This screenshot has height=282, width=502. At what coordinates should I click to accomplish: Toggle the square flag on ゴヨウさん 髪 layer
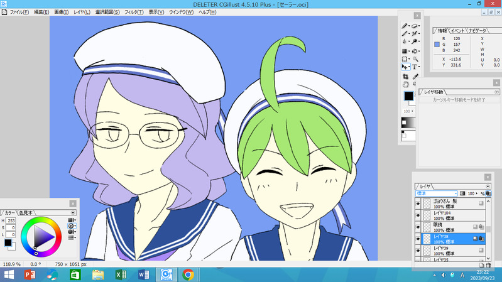[481, 203]
